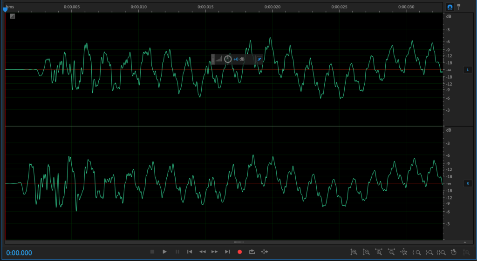Click the Fast Forward button
The width and height of the screenshot is (477, 261).
pos(215,252)
